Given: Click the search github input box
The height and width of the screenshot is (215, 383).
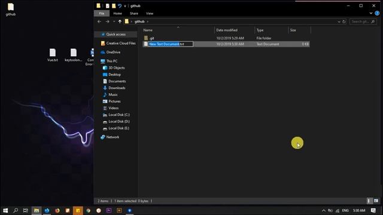Looking at the screenshot, I should [x=363, y=21].
